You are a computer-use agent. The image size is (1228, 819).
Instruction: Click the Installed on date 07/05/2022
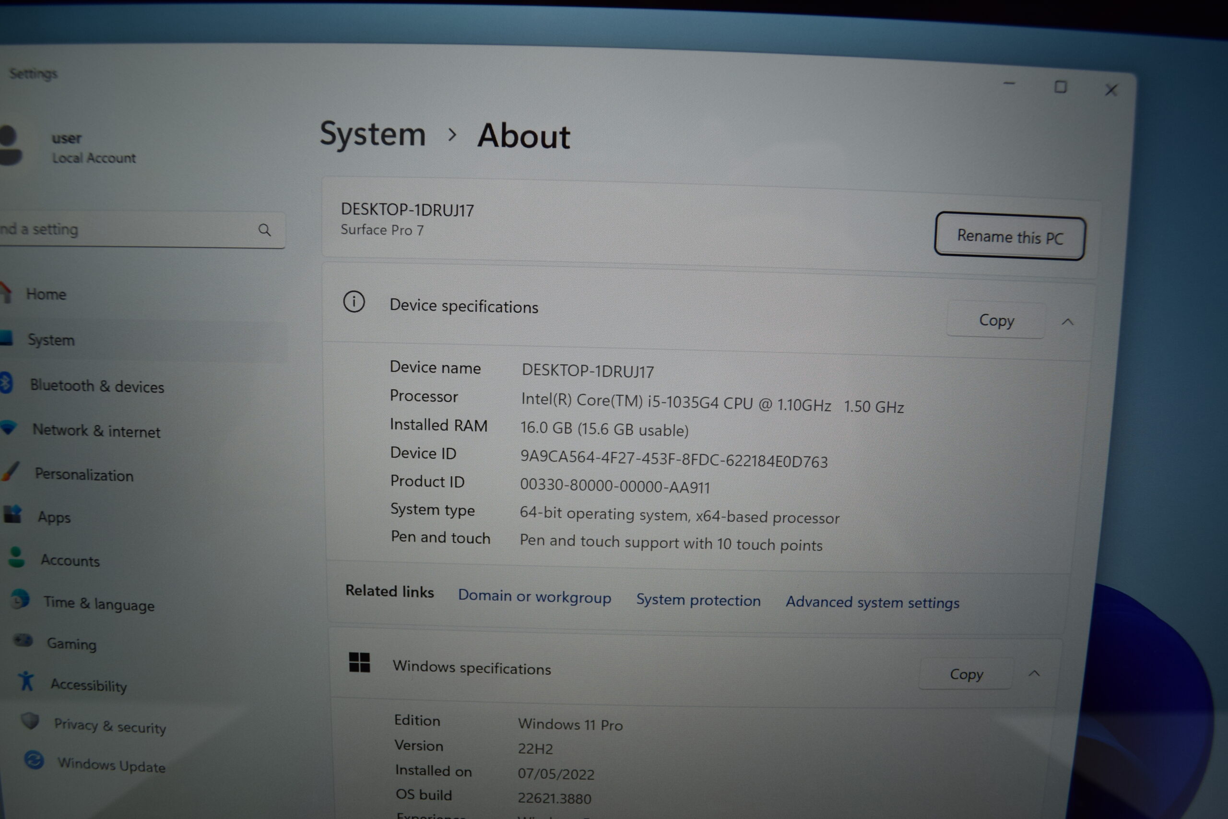pyautogui.click(x=556, y=773)
